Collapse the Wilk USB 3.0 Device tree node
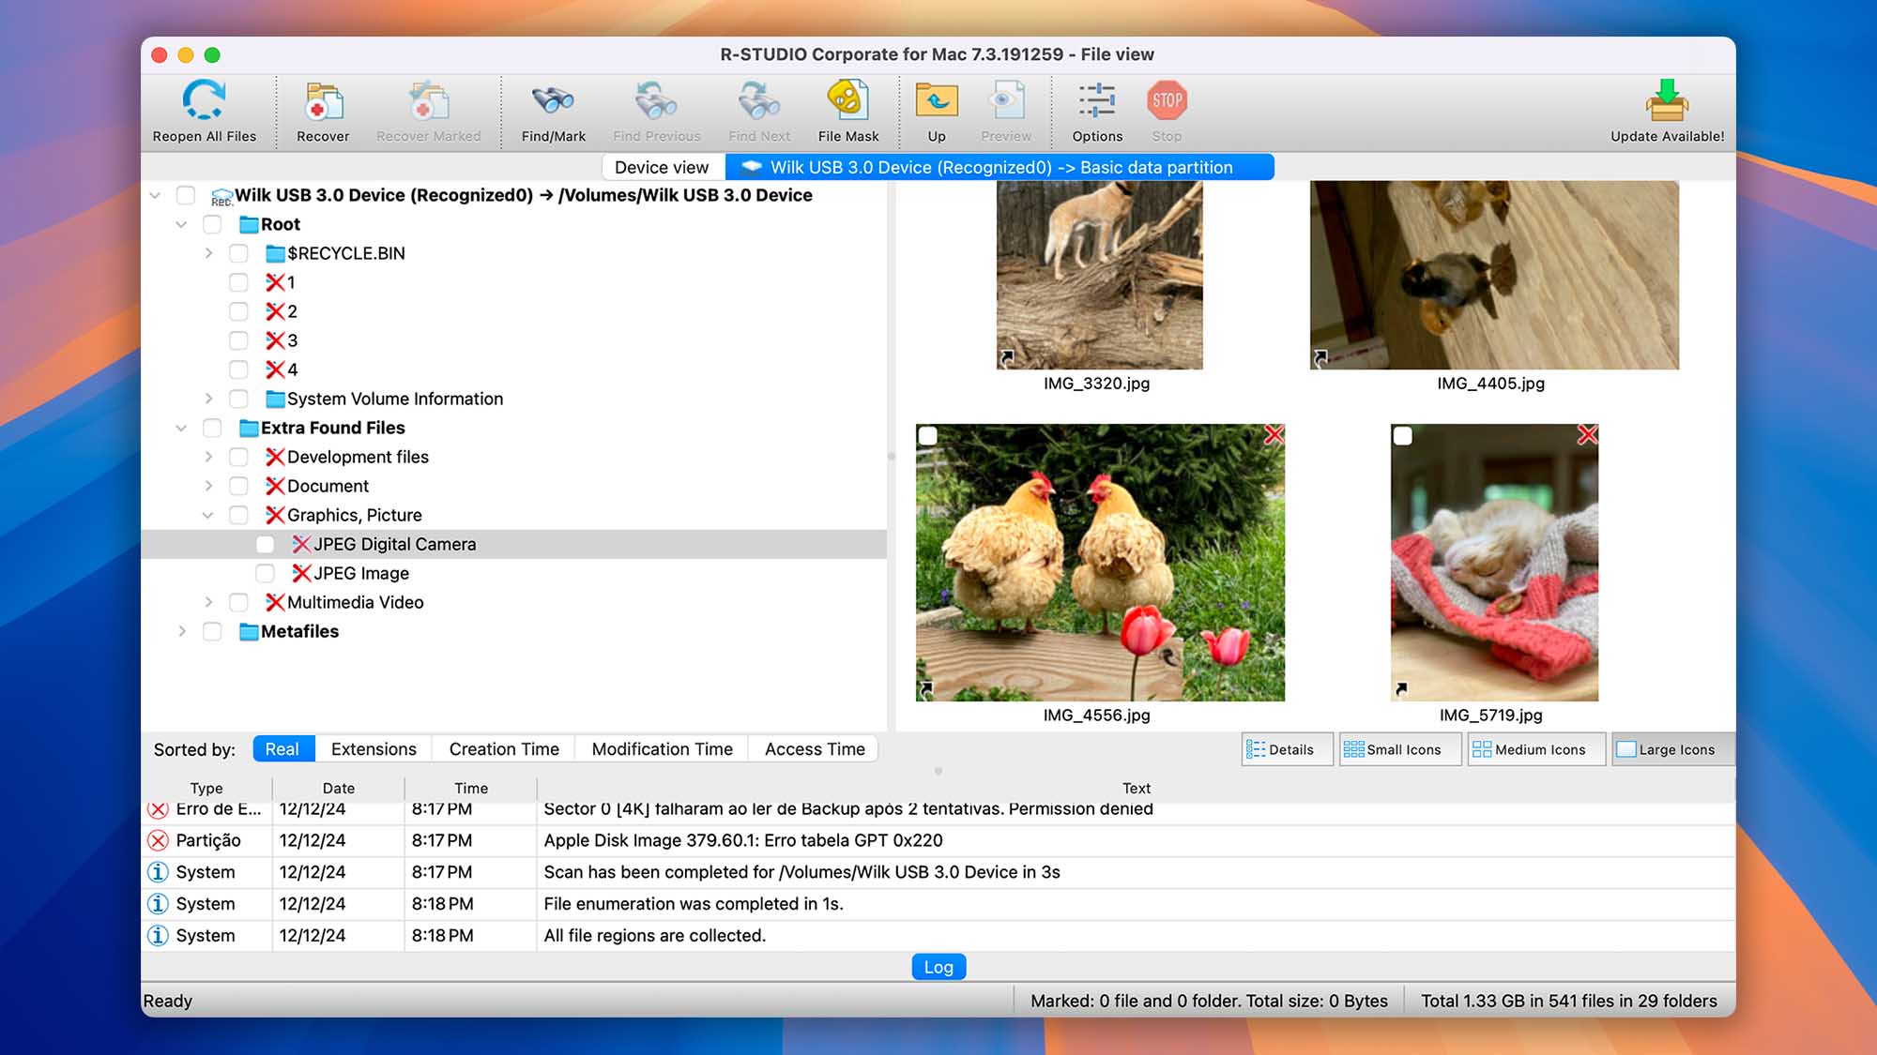1877x1055 pixels. coord(155,195)
